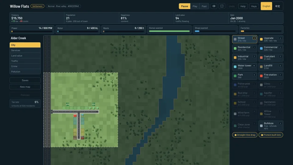
Task: Click the locked Police post tool
Action: tap(244, 85)
